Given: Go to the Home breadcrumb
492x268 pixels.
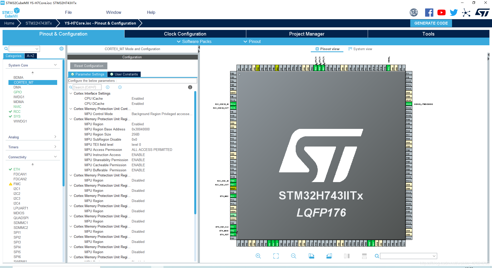Looking at the screenshot, I should pyautogui.click(x=9, y=23).
